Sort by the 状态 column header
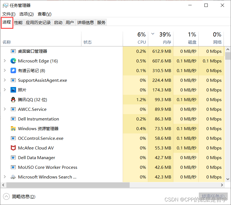 pos(102,39)
